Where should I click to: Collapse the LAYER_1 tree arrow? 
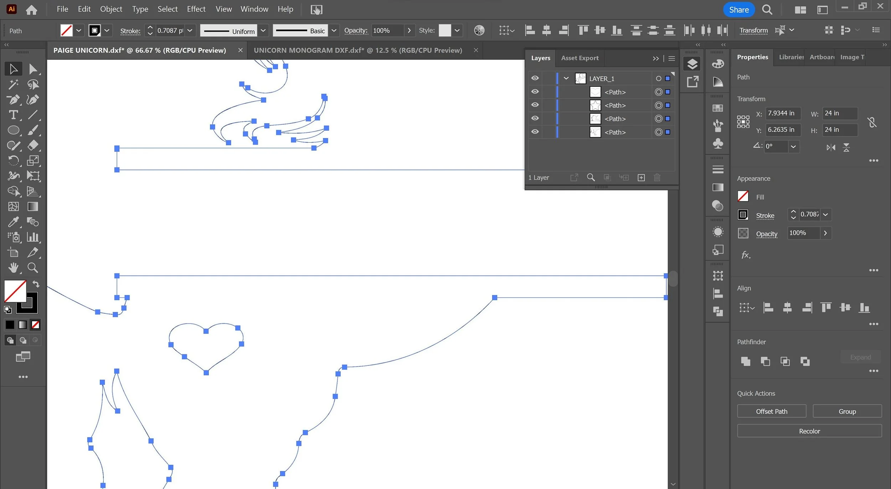click(566, 78)
